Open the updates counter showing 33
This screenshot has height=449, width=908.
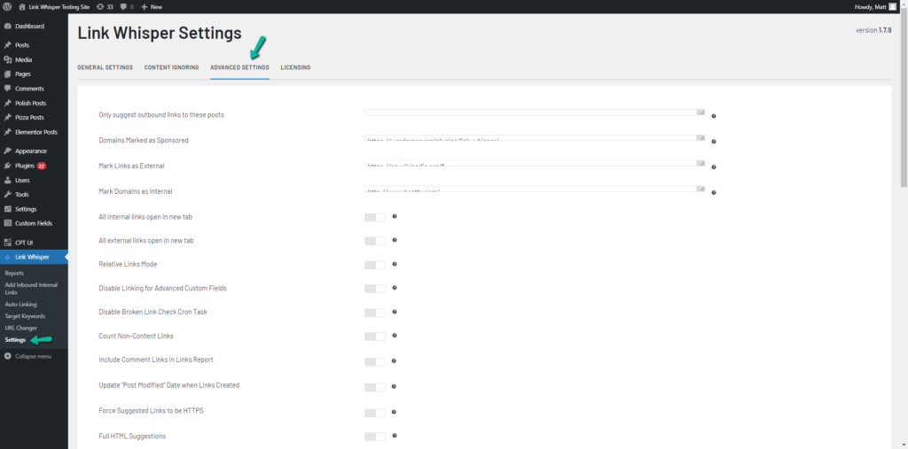[105, 6]
